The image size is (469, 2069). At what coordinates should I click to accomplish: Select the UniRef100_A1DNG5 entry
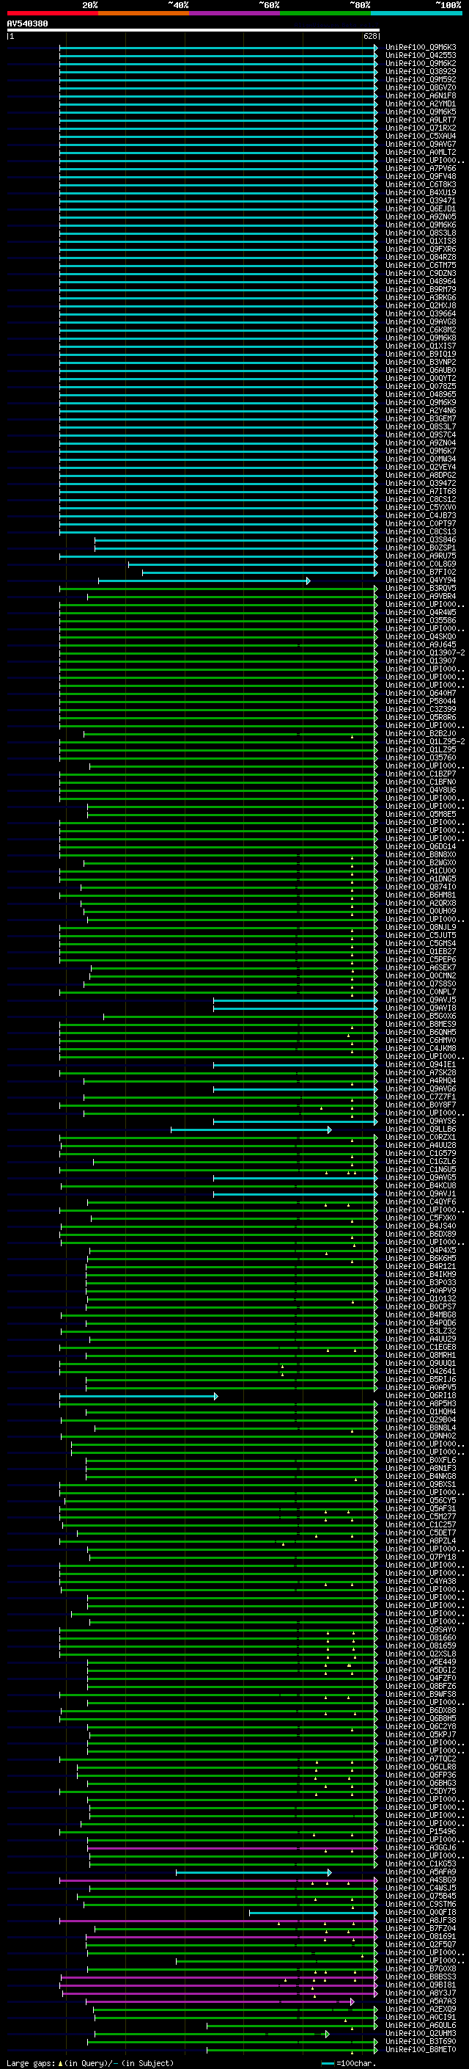(421, 879)
